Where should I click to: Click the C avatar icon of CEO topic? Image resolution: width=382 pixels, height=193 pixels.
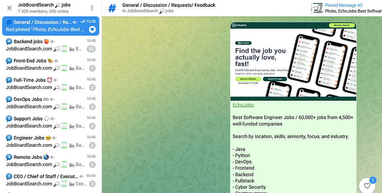pos(9,177)
